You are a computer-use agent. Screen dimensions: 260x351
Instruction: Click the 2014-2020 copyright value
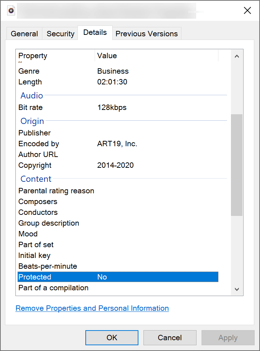click(115, 165)
